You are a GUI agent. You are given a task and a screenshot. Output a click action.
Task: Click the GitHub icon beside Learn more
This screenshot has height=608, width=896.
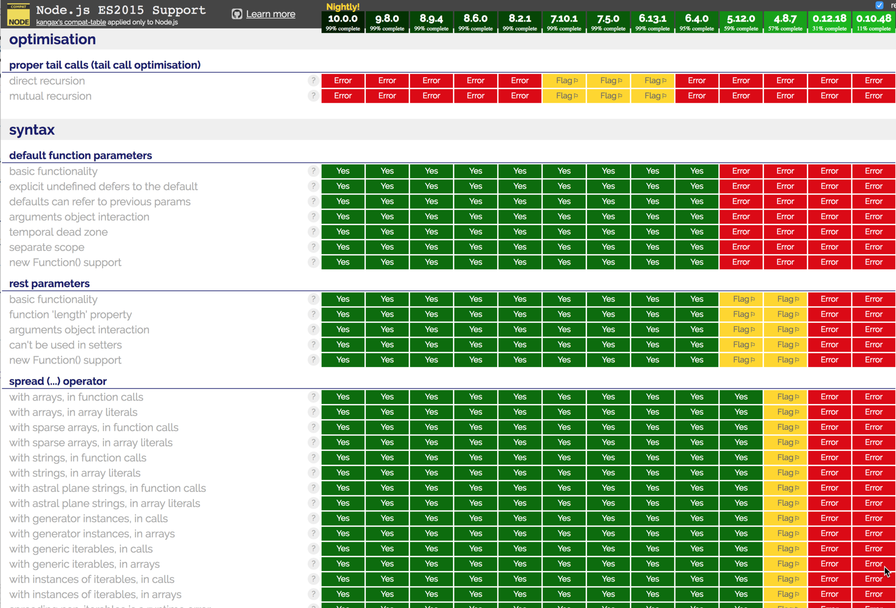[237, 14]
